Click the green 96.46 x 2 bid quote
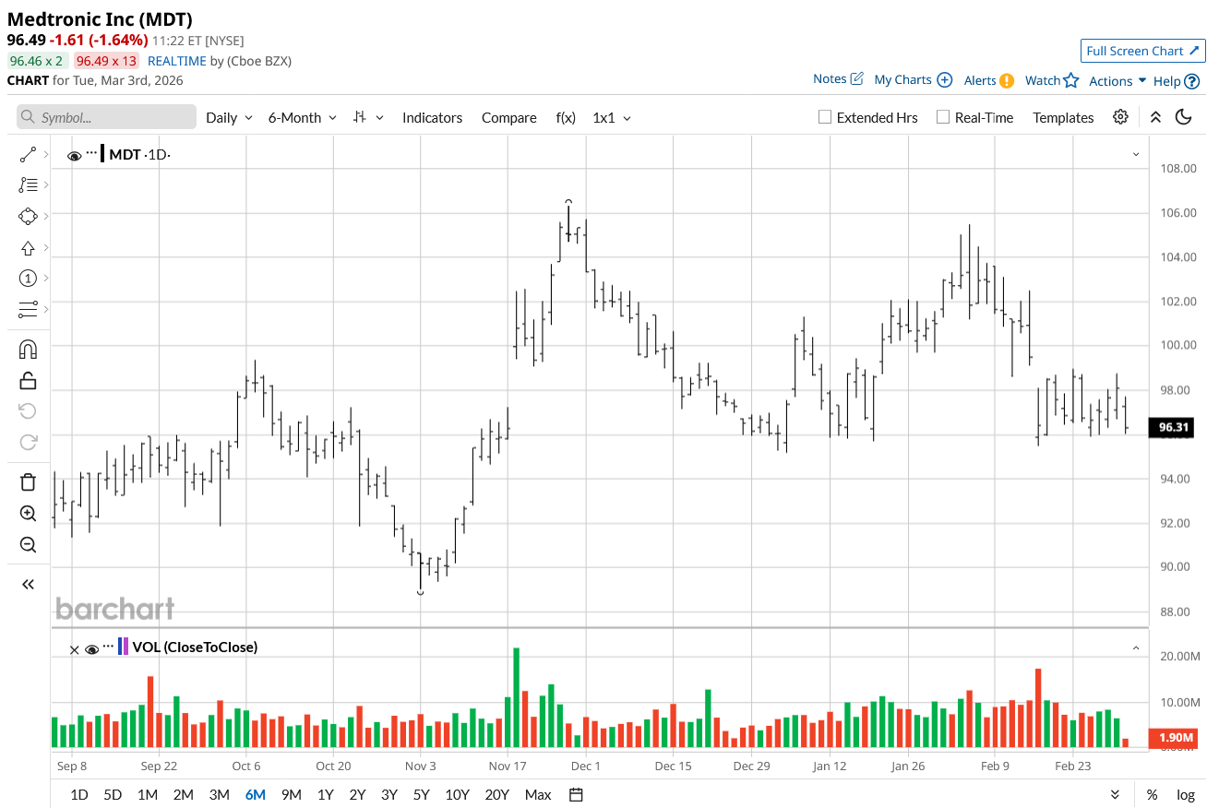Screen dimensions: 1207x808 coord(37,61)
